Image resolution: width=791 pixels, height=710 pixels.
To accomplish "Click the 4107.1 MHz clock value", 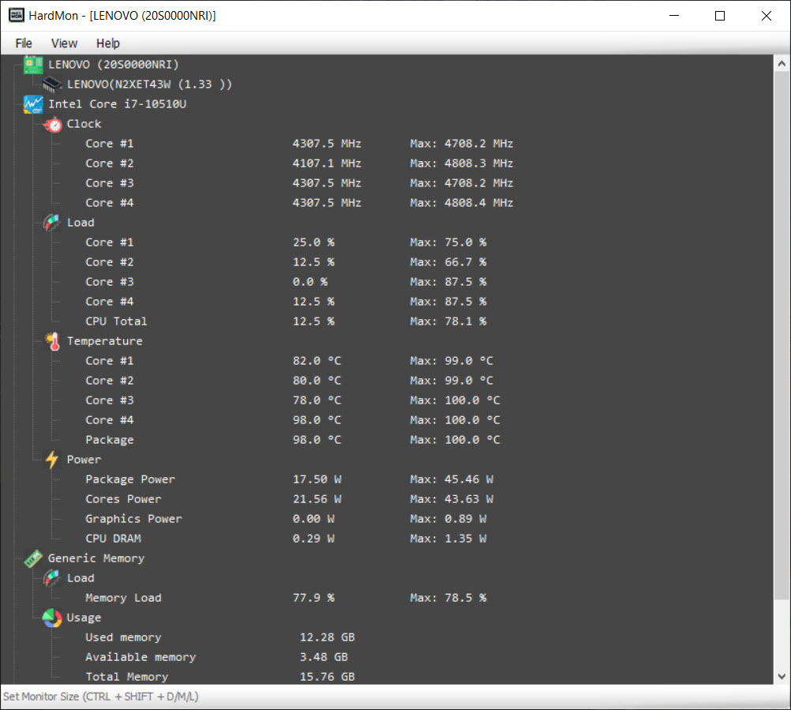I will pos(327,163).
